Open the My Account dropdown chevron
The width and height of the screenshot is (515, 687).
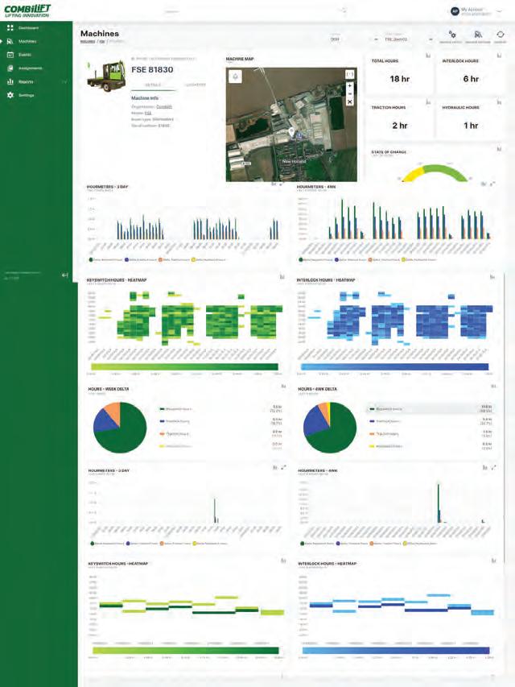499,11
